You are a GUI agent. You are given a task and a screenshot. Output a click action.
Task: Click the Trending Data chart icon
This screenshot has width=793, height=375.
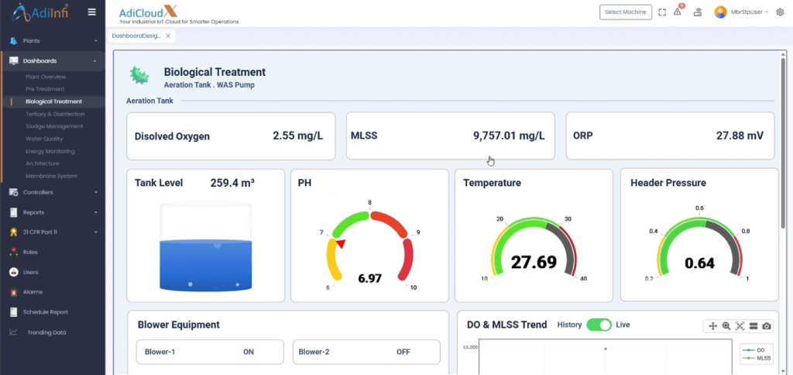pos(14,332)
